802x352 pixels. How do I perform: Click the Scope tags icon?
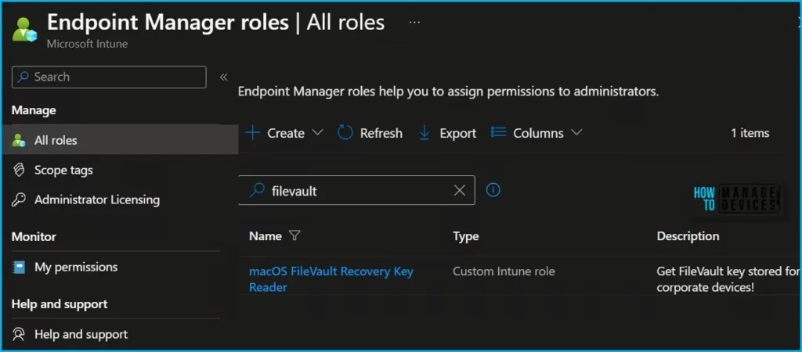click(19, 170)
